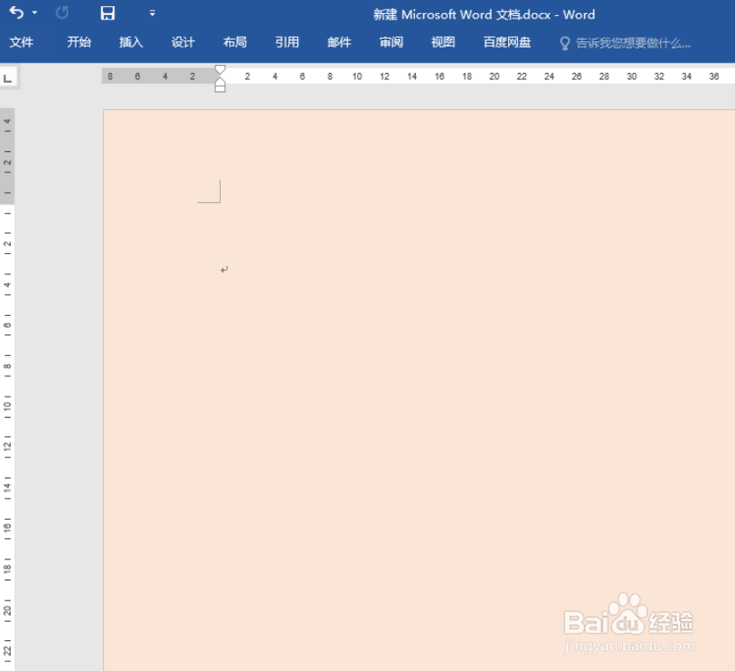735x671 pixels.
Task: Click the Undo arrow icon
Action: (x=17, y=12)
